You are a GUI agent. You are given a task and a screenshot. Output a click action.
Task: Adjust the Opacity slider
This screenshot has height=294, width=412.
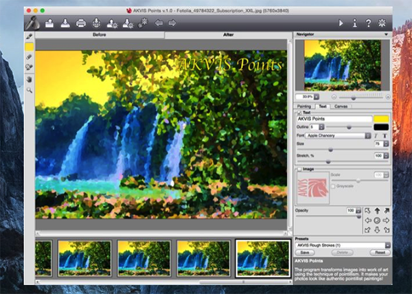coord(358,216)
